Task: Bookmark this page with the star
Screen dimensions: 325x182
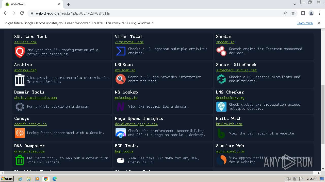Action: 293,13
